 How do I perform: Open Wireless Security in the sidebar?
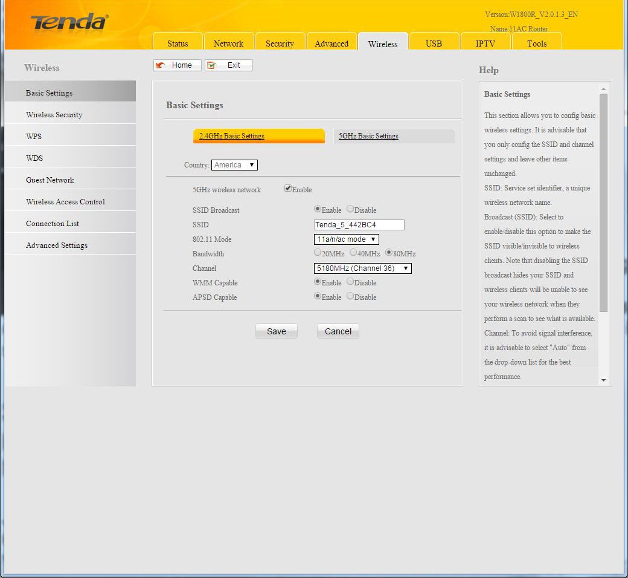click(x=54, y=115)
